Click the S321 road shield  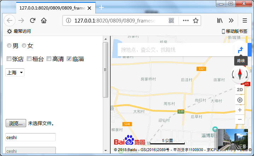[x=201, y=69]
